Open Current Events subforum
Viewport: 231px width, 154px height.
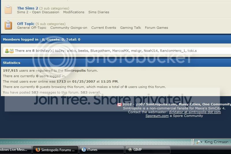(x=104, y=28)
